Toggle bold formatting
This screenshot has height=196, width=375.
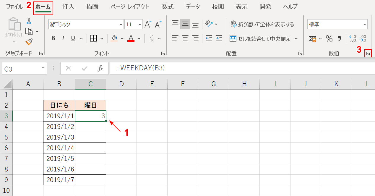coord(53,38)
